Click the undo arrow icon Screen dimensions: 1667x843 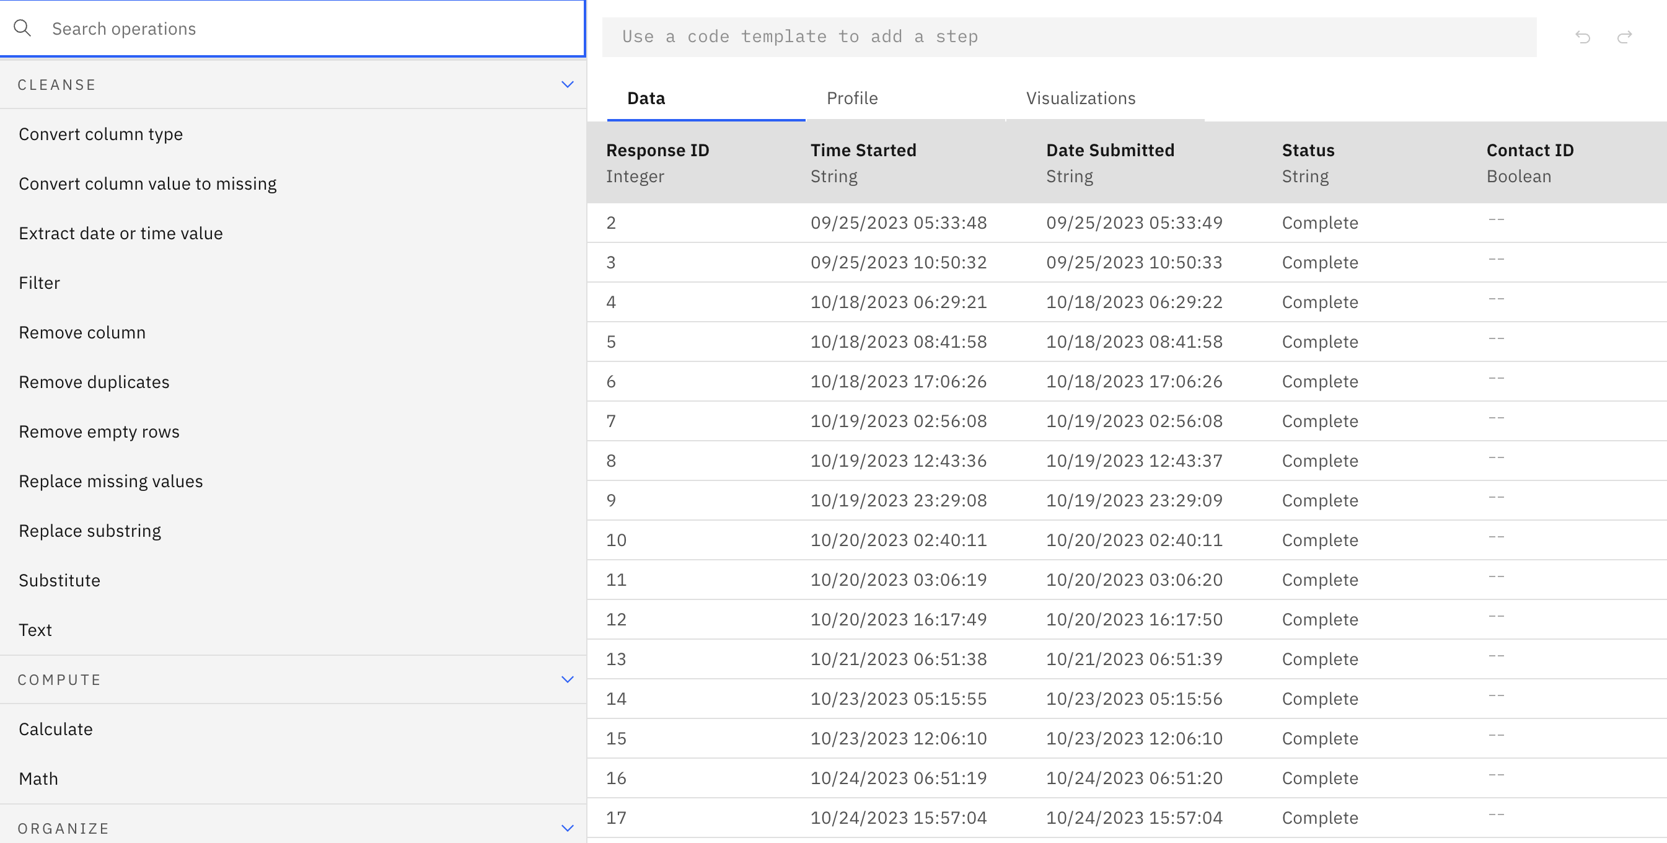point(1582,37)
